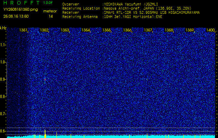The width and height of the screenshot is (218, 138).
Task: Click the kHz axis unit label
Action: tap(3, 28)
